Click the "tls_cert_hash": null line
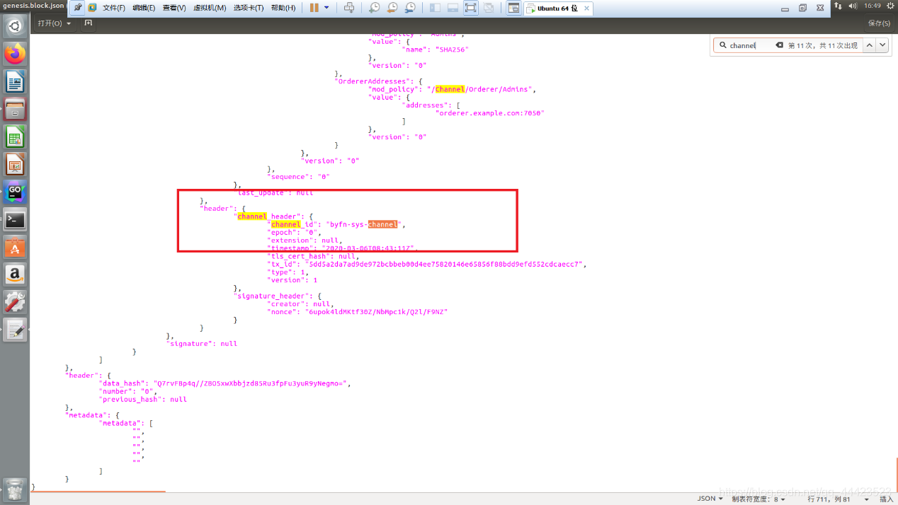 pyautogui.click(x=312, y=257)
